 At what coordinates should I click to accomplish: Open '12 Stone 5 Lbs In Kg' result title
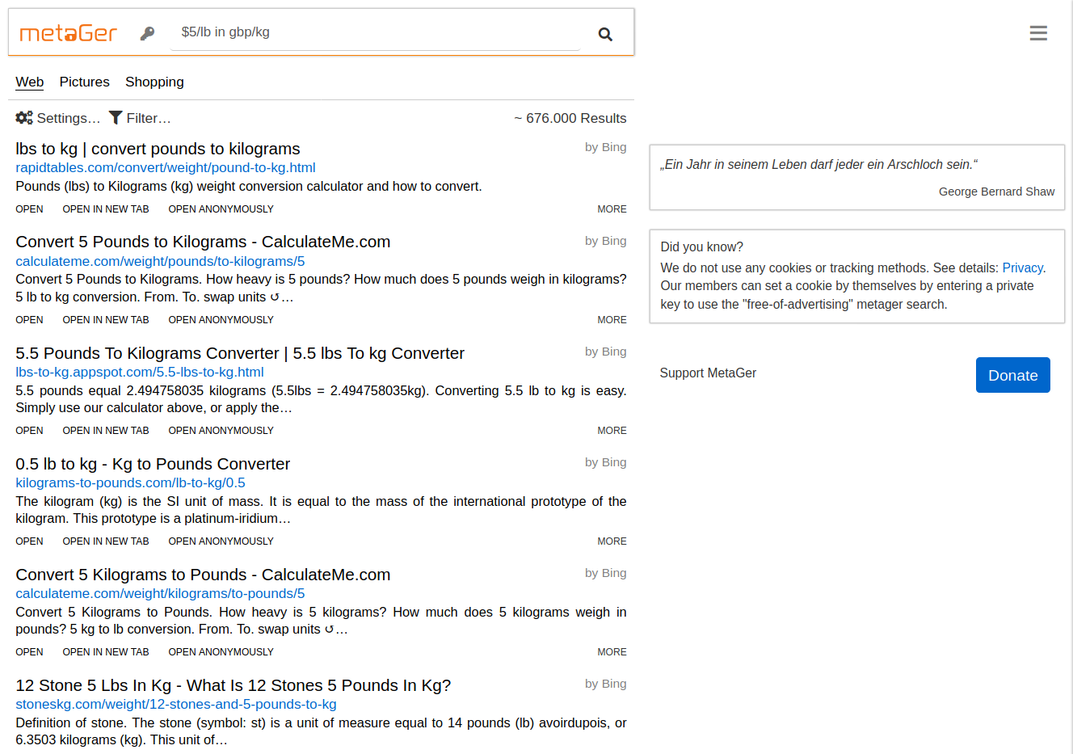tap(233, 685)
